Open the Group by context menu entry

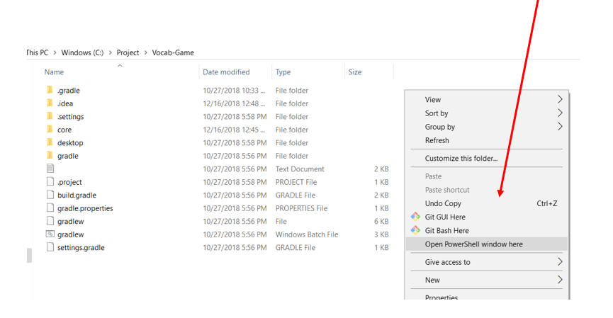pyautogui.click(x=486, y=127)
